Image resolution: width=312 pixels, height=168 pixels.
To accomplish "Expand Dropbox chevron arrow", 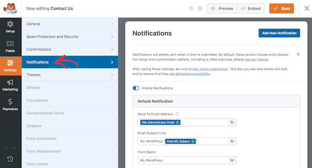I will point(112,126).
